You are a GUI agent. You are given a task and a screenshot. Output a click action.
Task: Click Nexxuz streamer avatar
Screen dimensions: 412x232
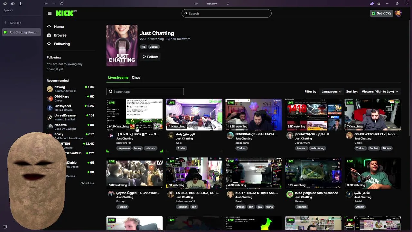(x=290, y=194)
